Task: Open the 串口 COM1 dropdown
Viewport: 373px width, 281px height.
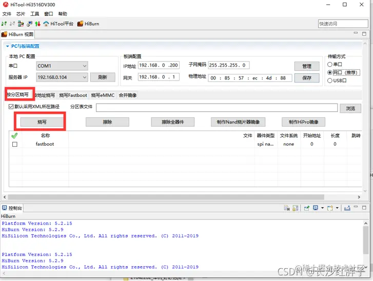Action: 62,66
